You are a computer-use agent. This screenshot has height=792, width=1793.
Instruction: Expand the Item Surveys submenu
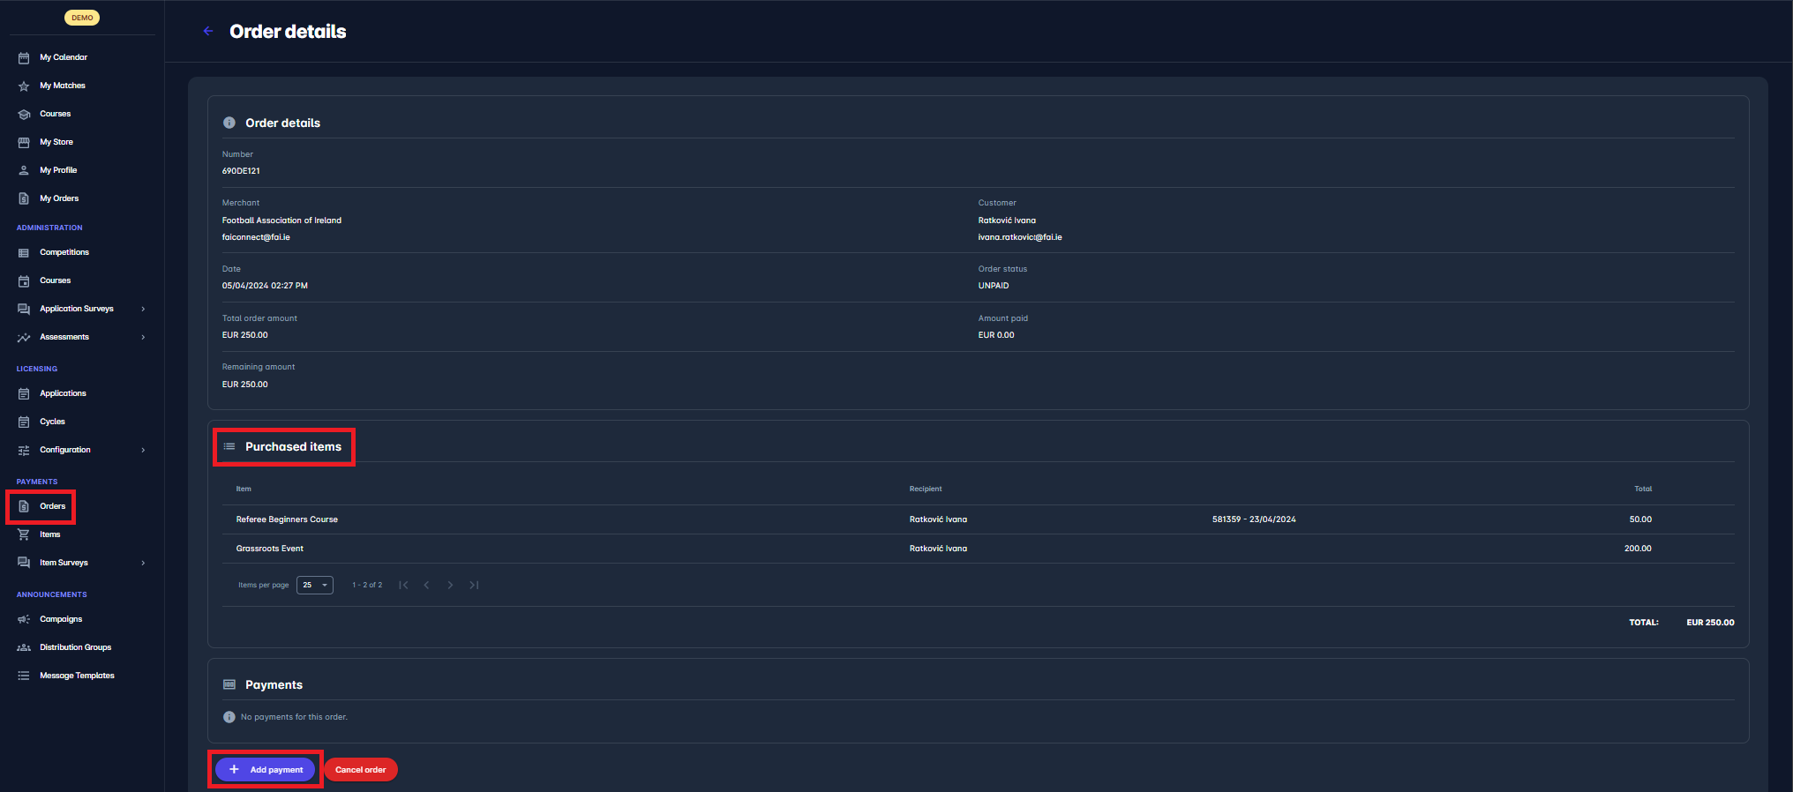point(143,563)
